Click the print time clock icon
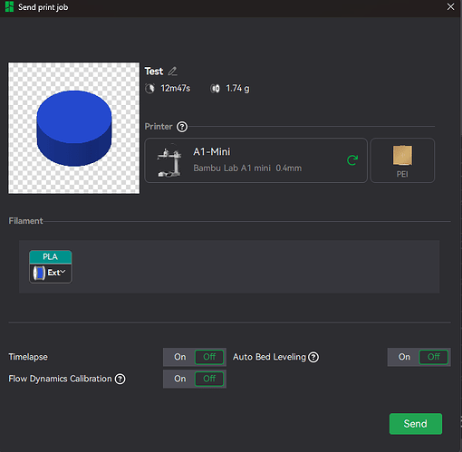This screenshot has height=452, width=462. (149, 89)
